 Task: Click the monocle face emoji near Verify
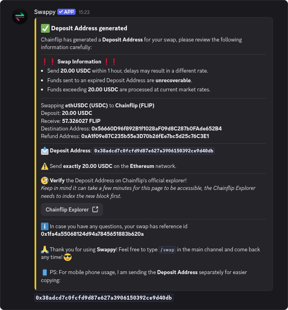(x=45, y=180)
